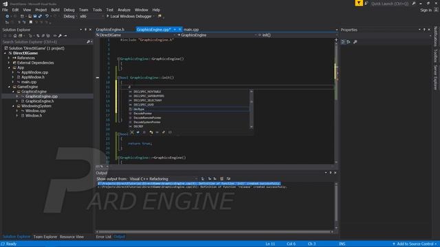
Task: Toggle Word Wrap in the Output toolbar
Action: [228, 178]
